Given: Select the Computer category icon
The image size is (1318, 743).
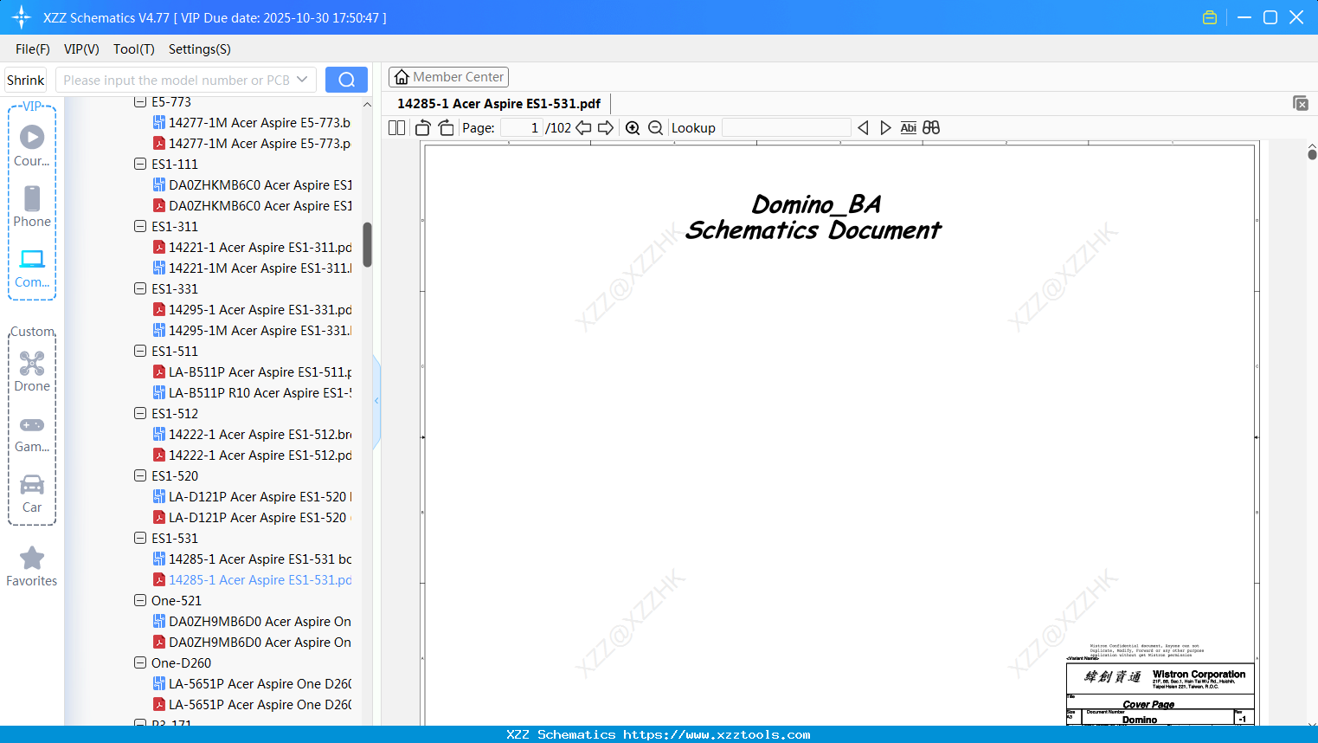Looking at the screenshot, I should [32, 268].
